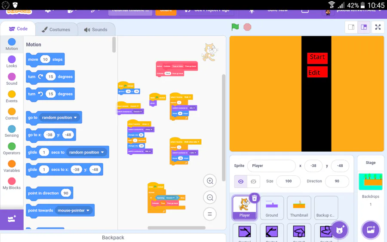387x242 pixels.
Task: Zoom in the scripts workspace
Action: tap(210, 181)
